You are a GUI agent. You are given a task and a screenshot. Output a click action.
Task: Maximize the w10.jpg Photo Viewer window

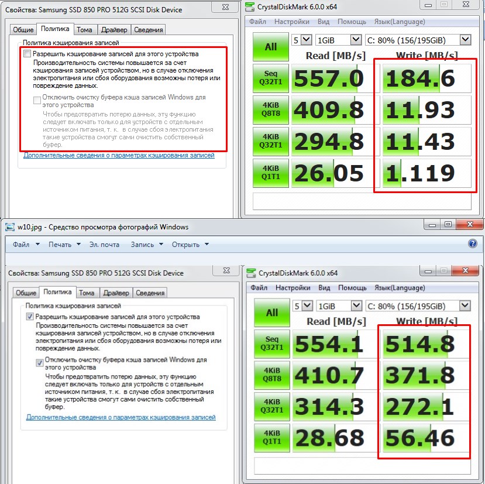[448, 224]
